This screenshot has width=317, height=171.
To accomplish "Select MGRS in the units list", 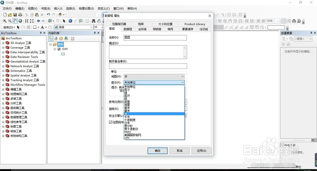I will pyautogui.click(x=154, y=132).
